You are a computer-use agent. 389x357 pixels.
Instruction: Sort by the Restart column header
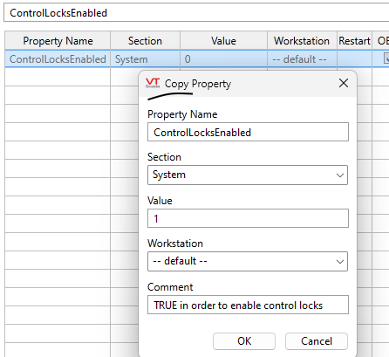click(x=354, y=41)
